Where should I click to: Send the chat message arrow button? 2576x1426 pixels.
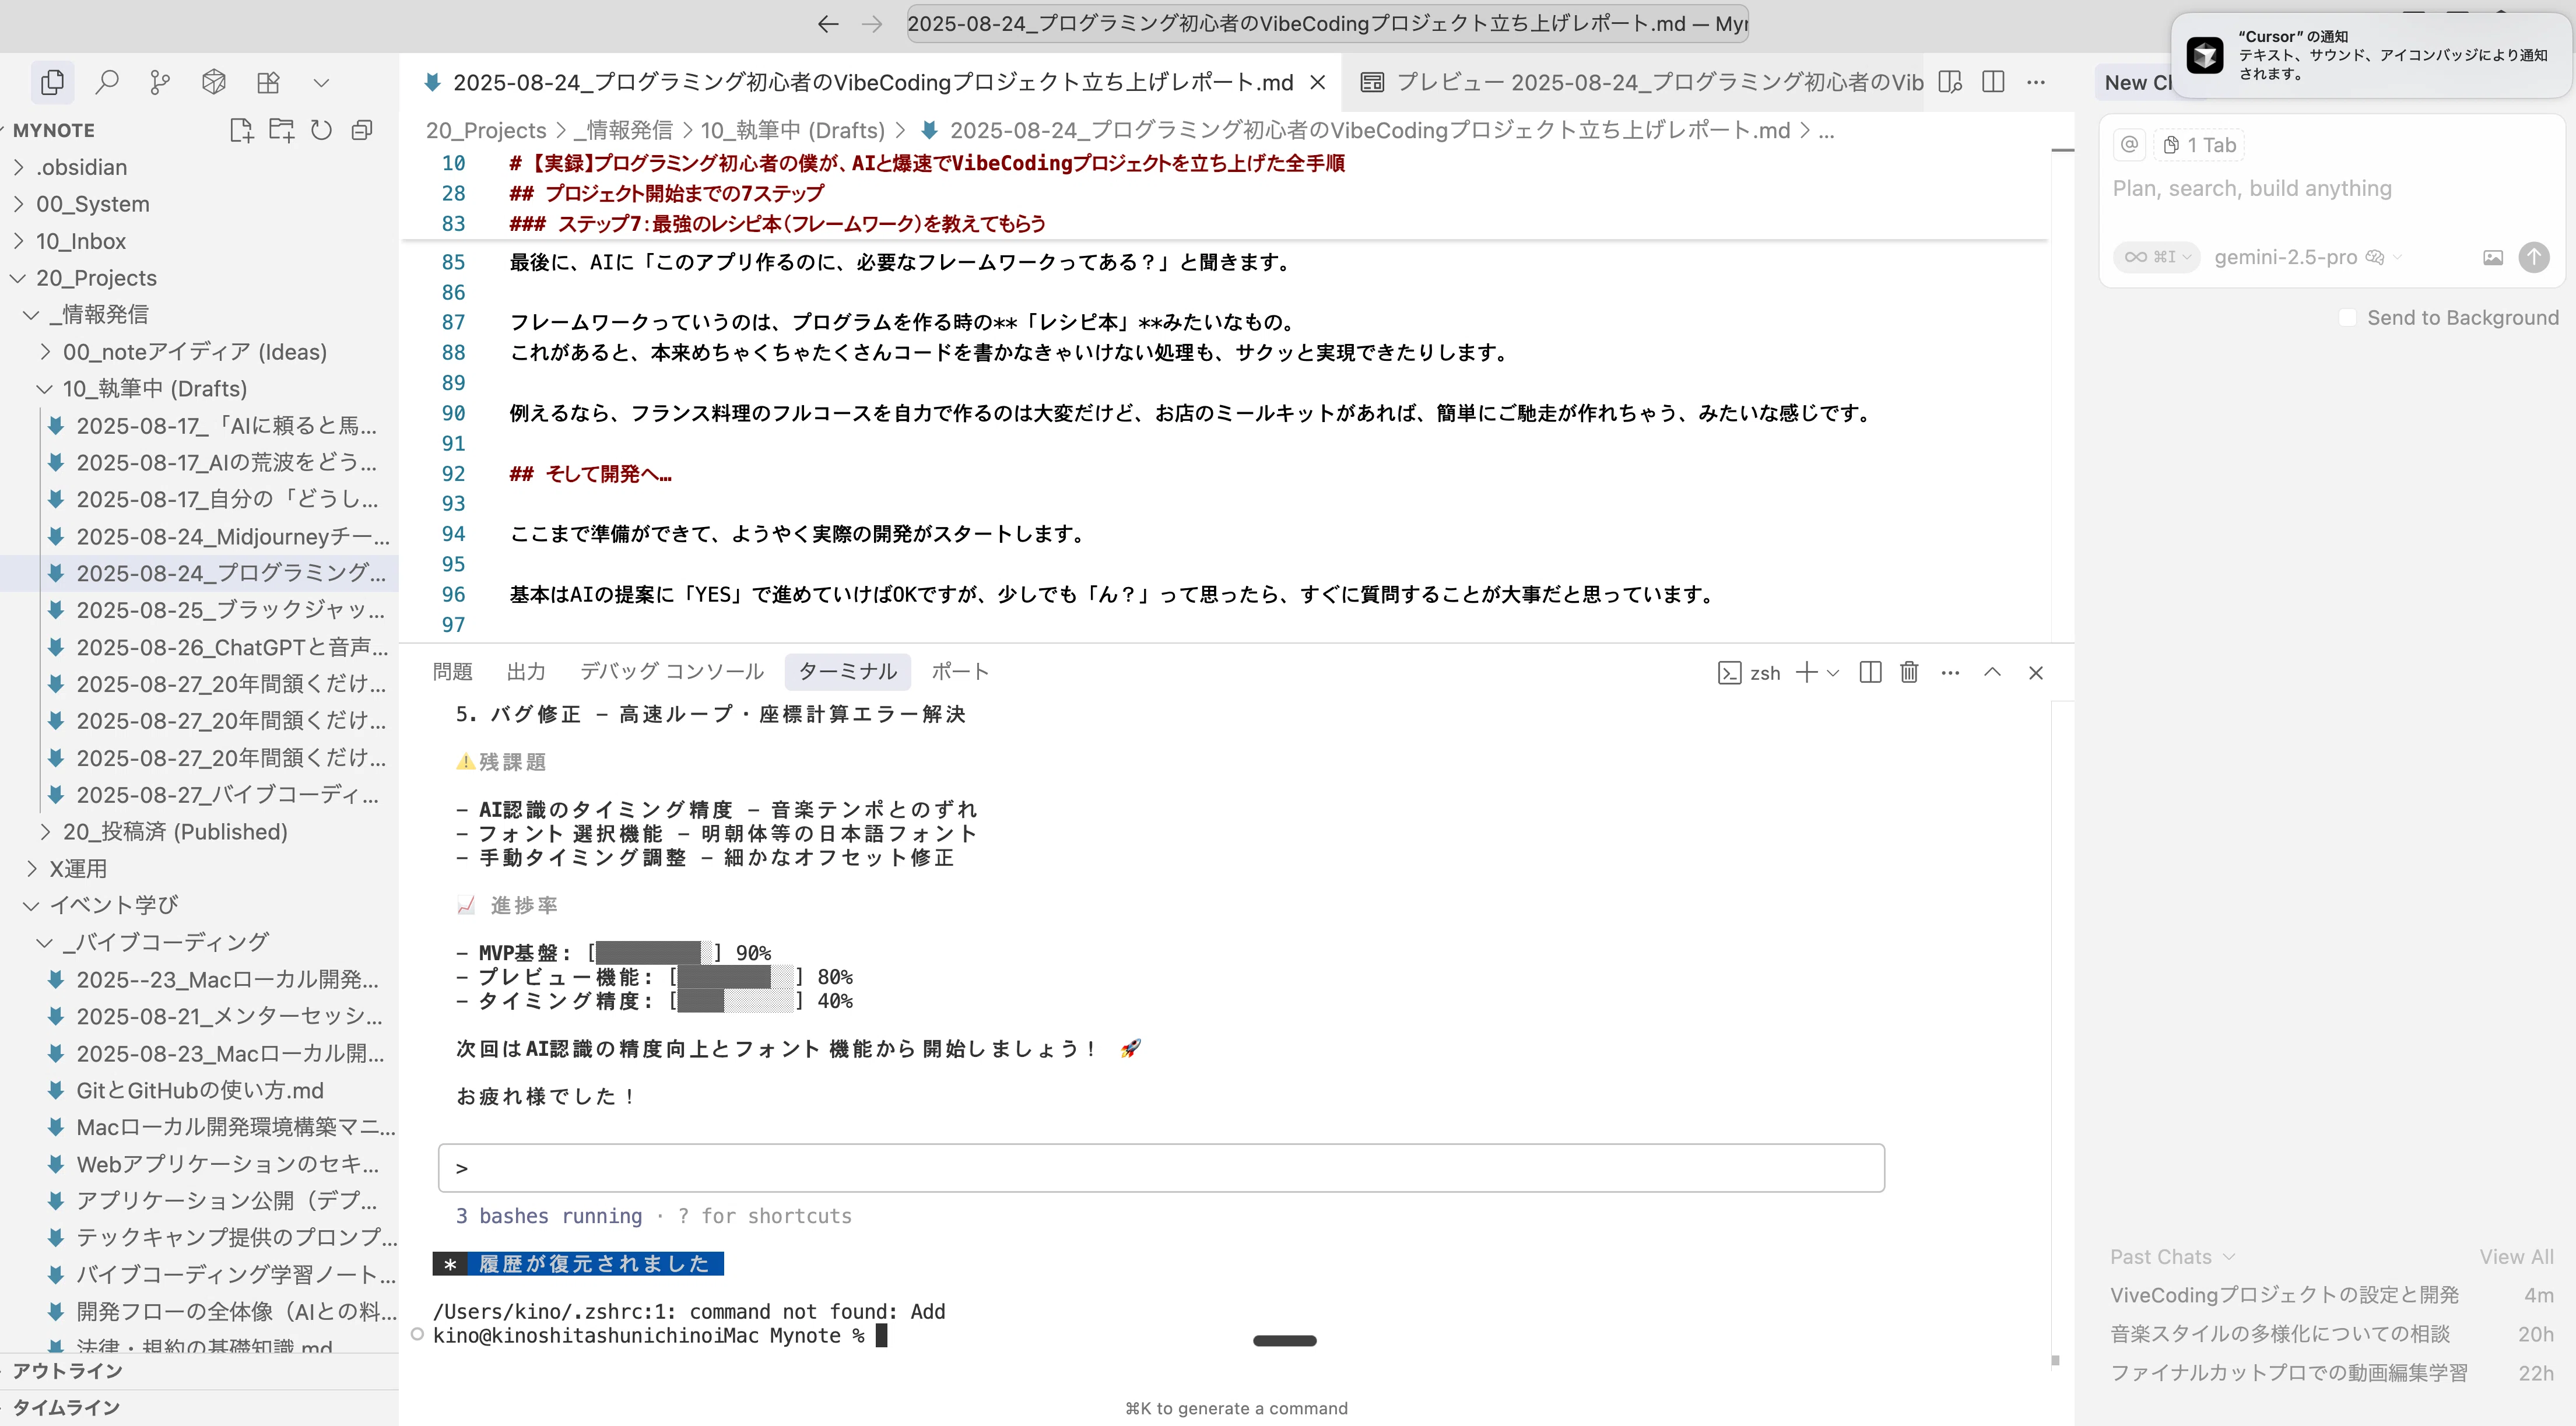tap(2533, 258)
